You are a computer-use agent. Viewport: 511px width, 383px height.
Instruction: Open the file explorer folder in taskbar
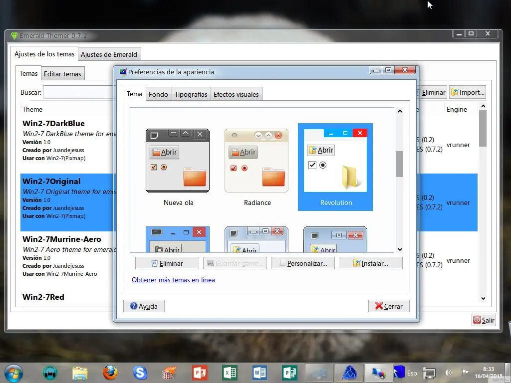point(80,373)
